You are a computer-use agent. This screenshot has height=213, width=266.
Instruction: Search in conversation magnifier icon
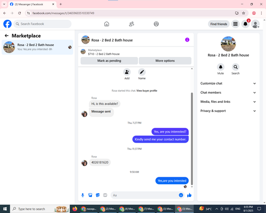tap(236, 67)
